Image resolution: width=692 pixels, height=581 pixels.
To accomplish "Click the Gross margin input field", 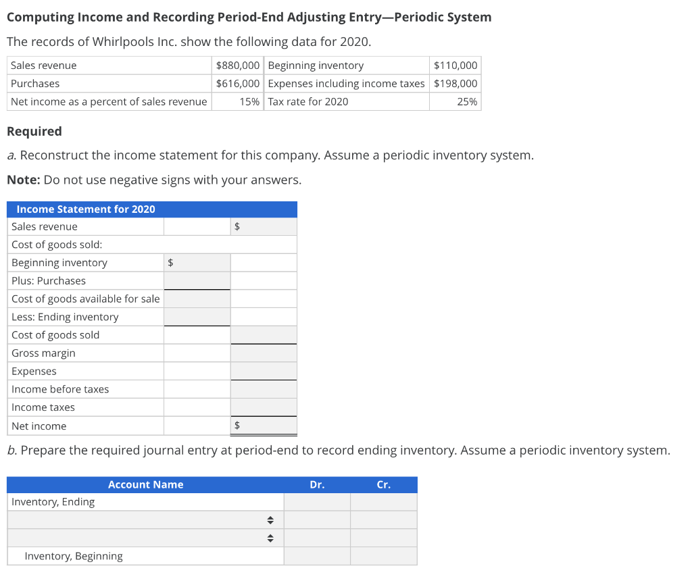I will (x=264, y=353).
